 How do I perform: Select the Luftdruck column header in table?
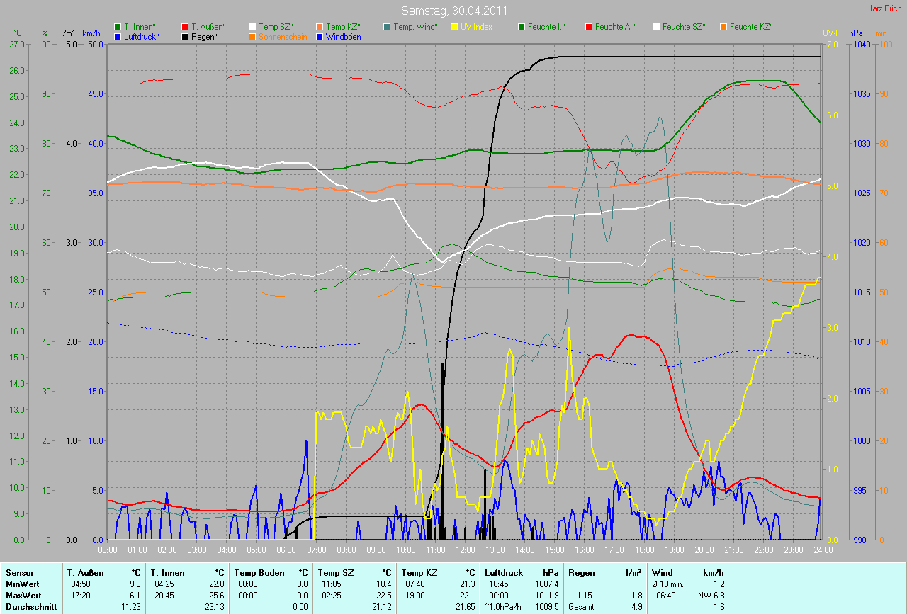click(502, 572)
